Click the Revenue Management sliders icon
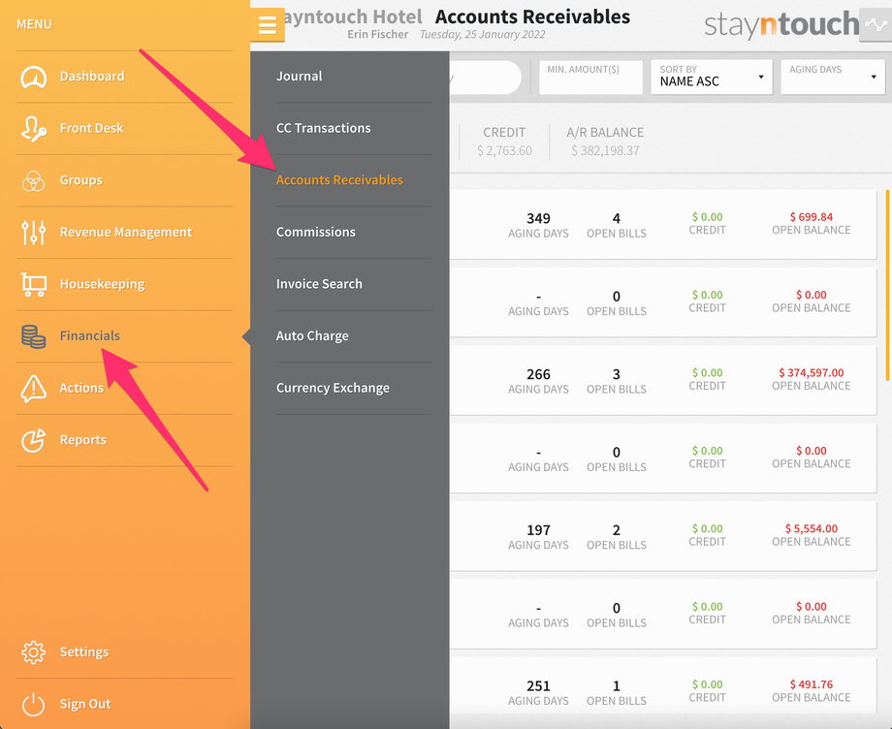The height and width of the screenshot is (729, 892). pos(34,232)
